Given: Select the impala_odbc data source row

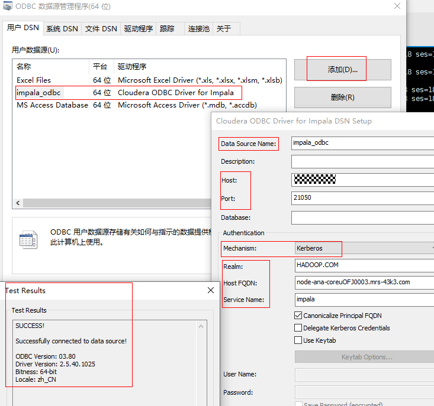Looking at the screenshot, I should [149, 93].
